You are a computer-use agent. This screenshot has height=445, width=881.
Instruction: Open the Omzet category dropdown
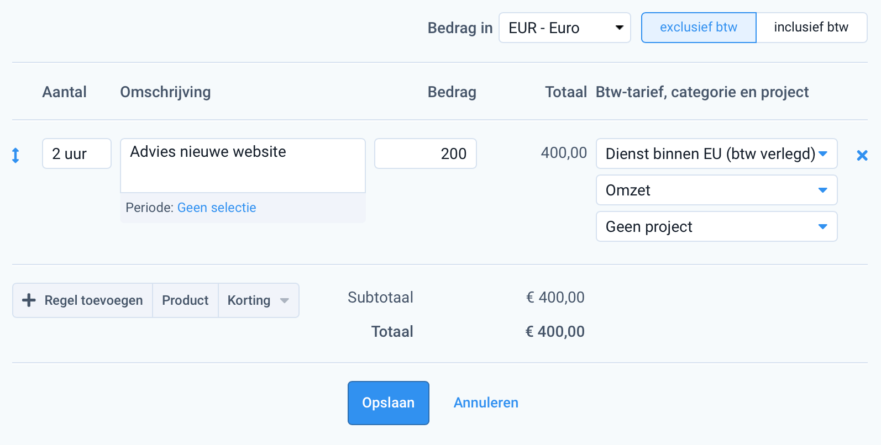(x=716, y=190)
